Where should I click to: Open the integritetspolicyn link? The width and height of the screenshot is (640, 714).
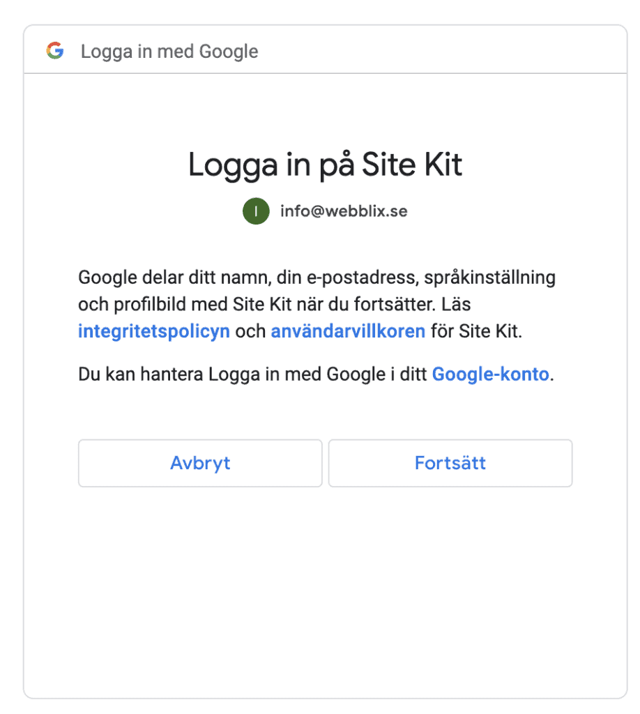point(154,331)
